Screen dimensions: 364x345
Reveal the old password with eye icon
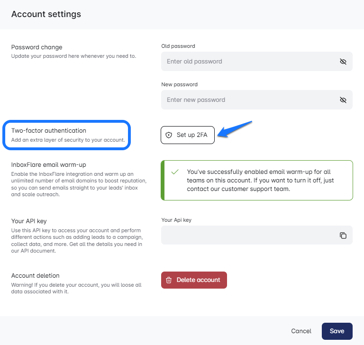pos(343,62)
